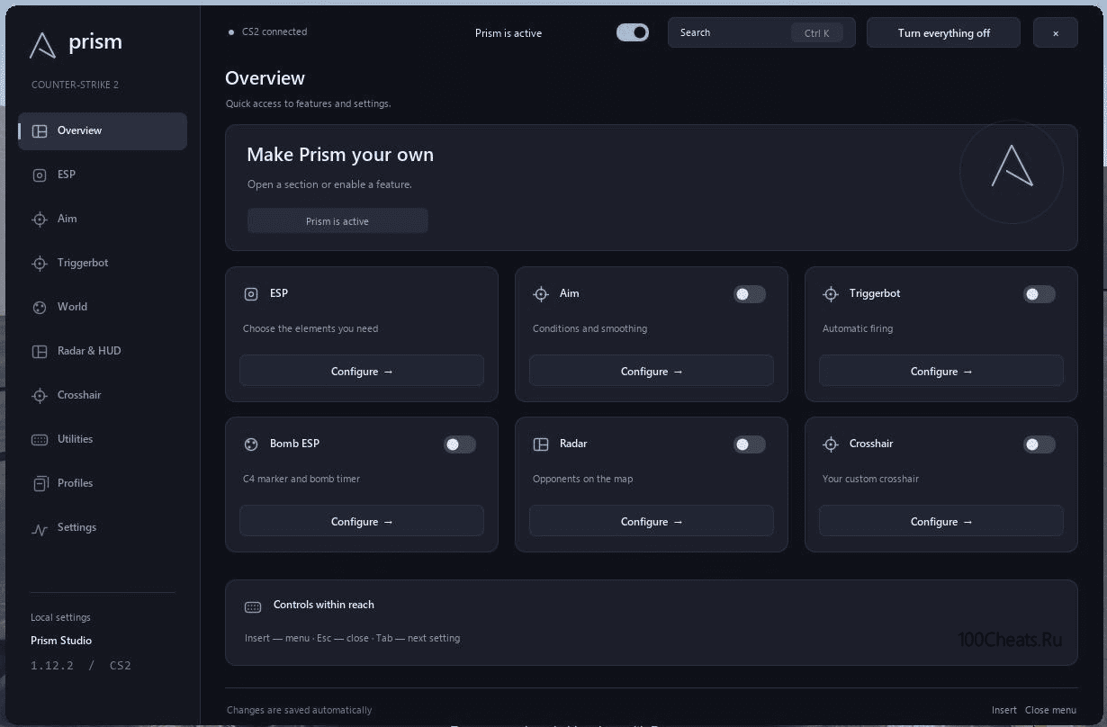Open Utilities via its keyboard icon
The height and width of the screenshot is (727, 1107).
coord(40,440)
